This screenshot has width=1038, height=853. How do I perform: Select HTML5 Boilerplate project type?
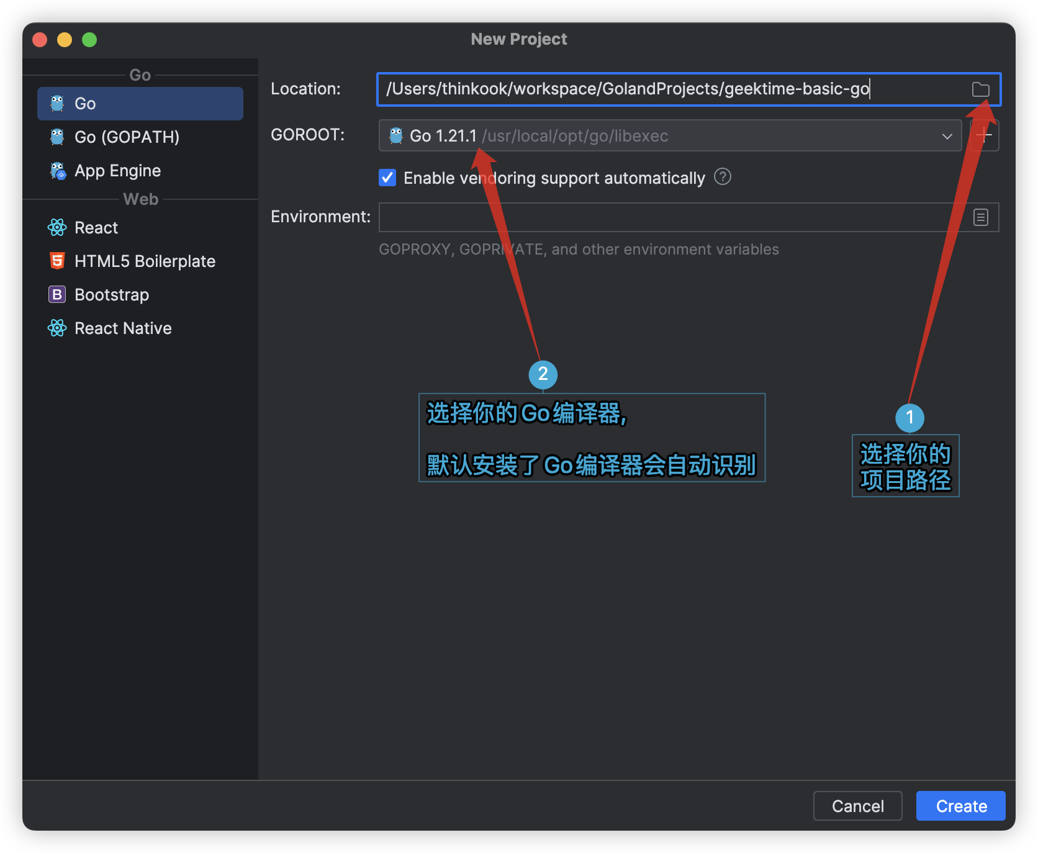coord(140,261)
